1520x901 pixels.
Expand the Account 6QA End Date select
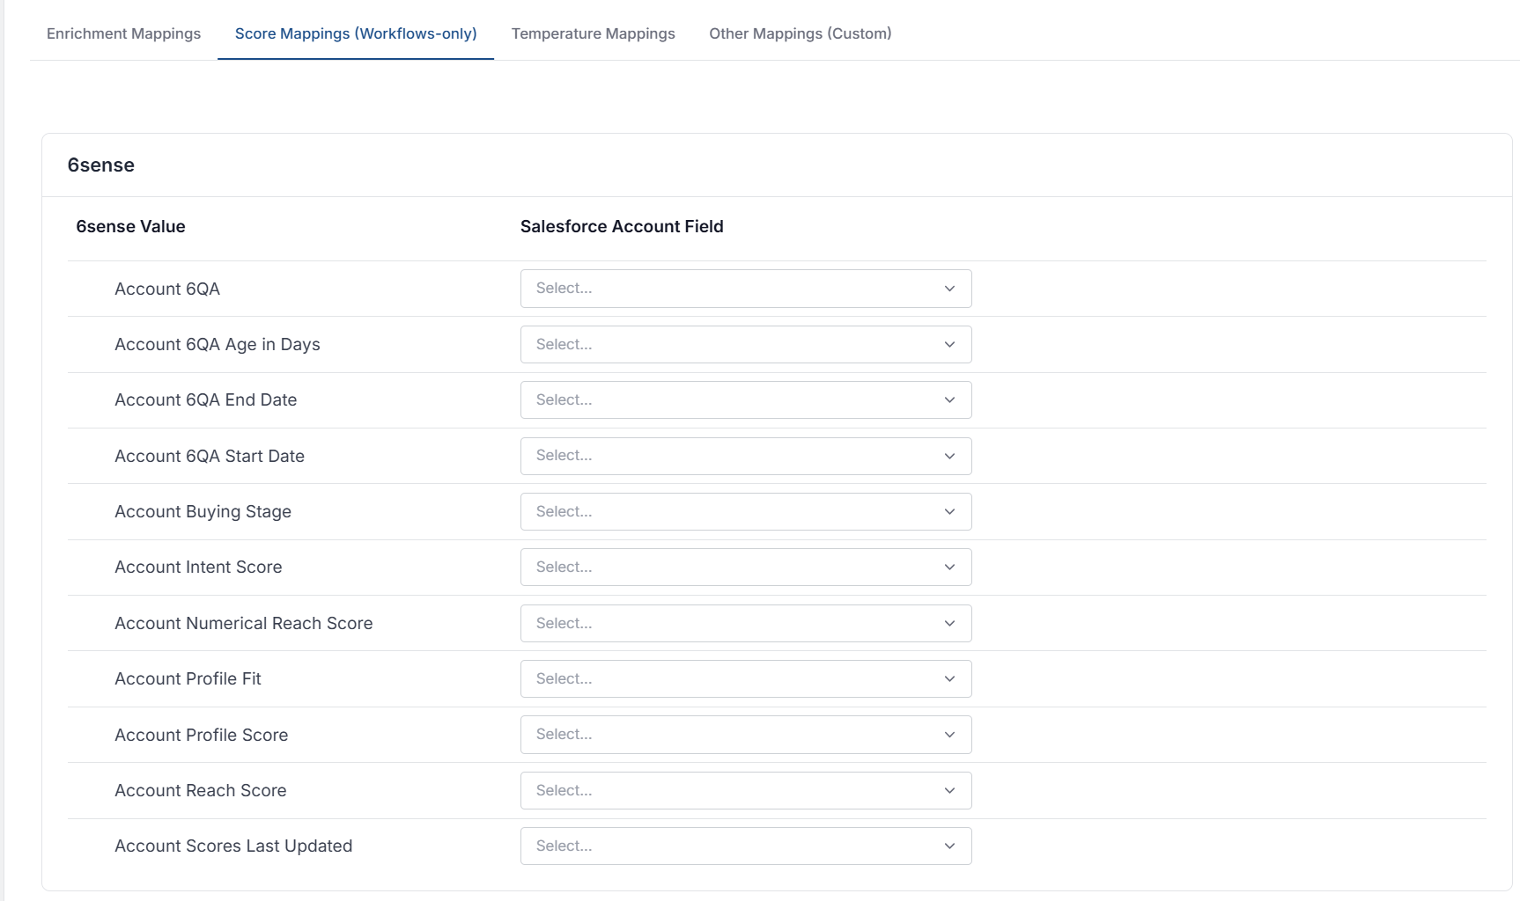click(746, 400)
